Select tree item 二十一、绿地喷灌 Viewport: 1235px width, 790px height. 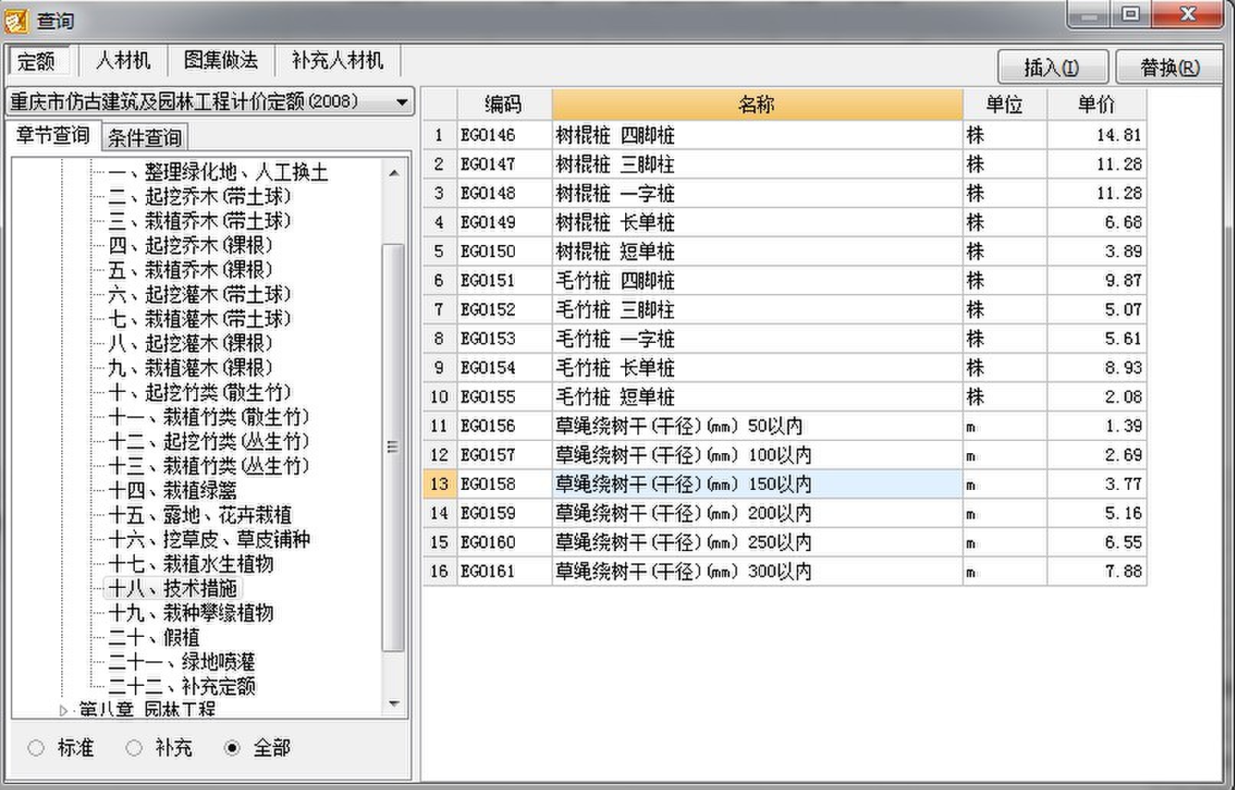(182, 662)
